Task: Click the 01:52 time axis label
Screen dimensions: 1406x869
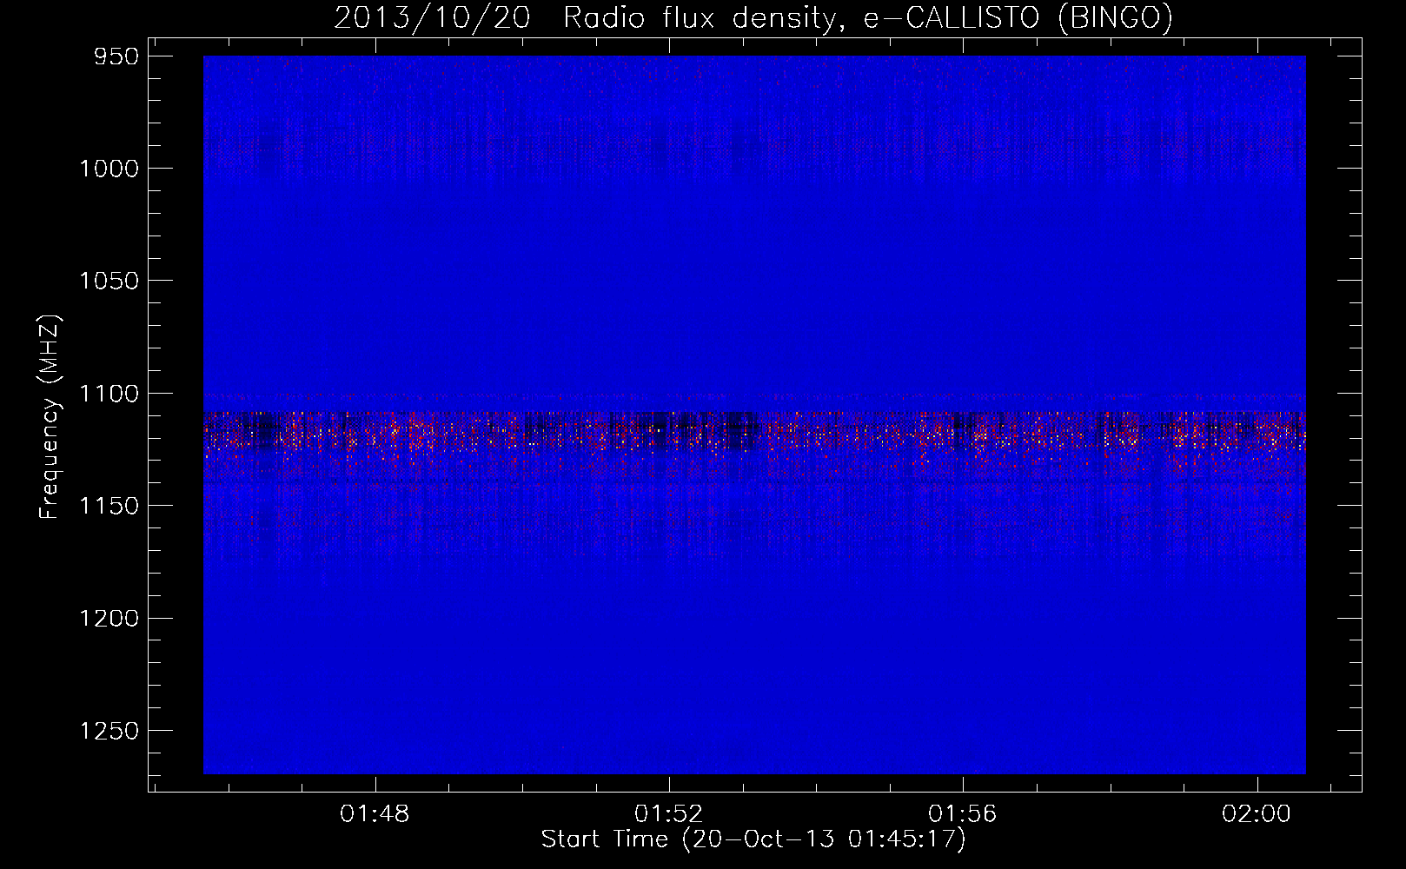Action: tap(668, 814)
